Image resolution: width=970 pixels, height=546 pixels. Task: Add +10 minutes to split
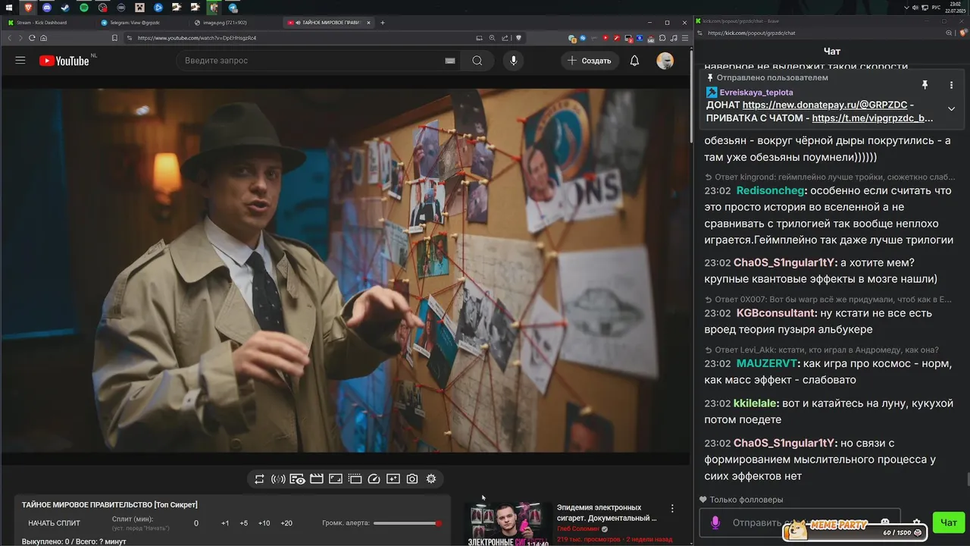pyautogui.click(x=264, y=523)
